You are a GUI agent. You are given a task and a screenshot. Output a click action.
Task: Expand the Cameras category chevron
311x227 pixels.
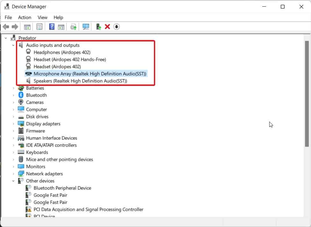pos(13,102)
